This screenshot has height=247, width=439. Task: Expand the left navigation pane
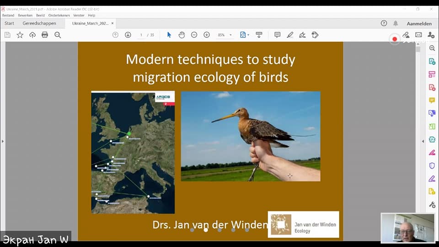click(3, 141)
